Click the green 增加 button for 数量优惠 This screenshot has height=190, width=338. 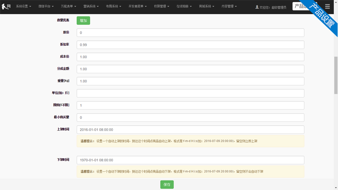click(83, 20)
